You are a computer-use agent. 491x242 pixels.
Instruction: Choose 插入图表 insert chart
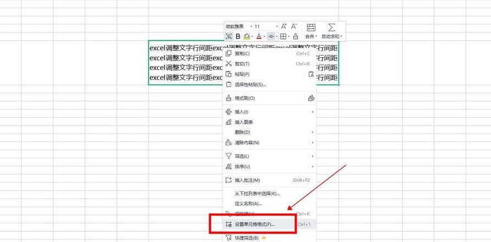270,122
